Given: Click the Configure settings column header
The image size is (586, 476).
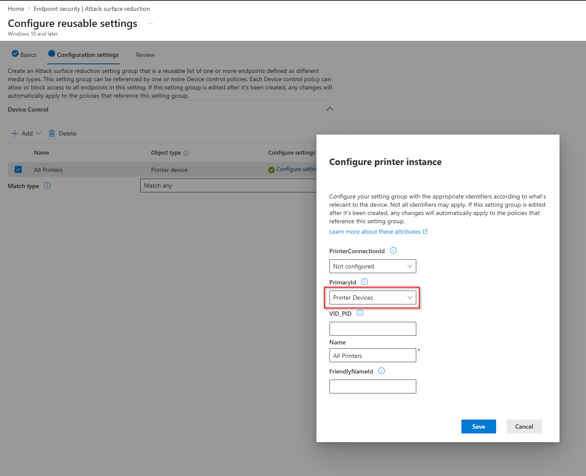Looking at the screenshot, I should 292,152.
